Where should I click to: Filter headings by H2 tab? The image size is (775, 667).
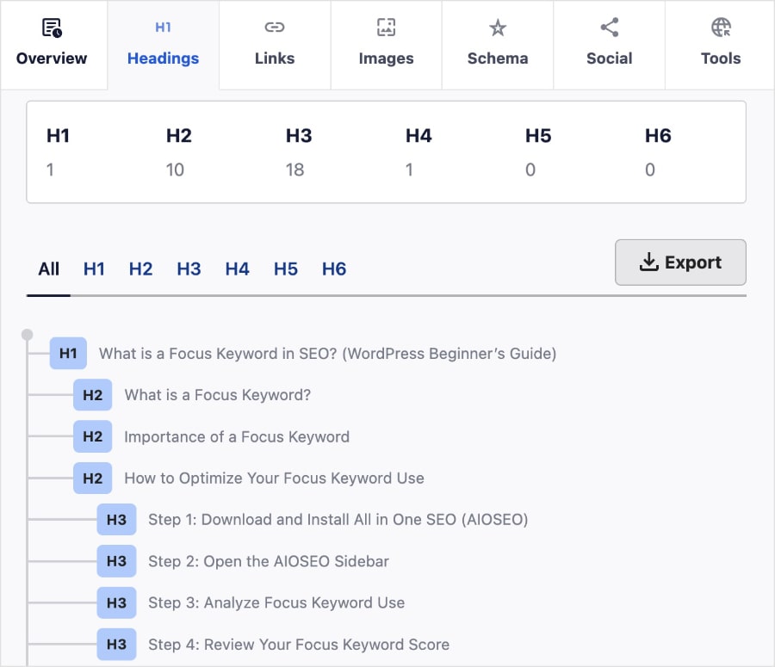click(x=140, y=269)
